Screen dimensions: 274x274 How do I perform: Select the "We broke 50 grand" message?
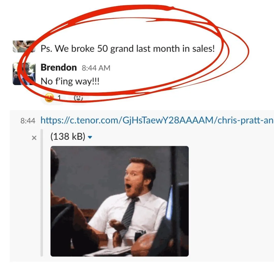pos(128,48)
